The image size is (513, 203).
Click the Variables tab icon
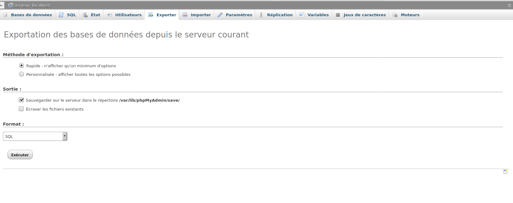pos(302,15)
